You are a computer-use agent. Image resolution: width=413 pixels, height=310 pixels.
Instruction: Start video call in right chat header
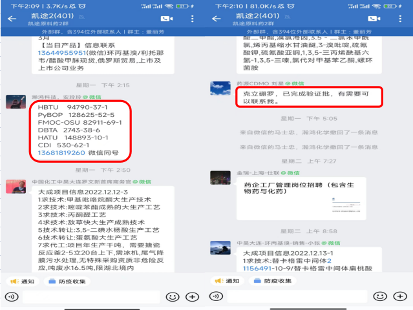pos(374,19)
